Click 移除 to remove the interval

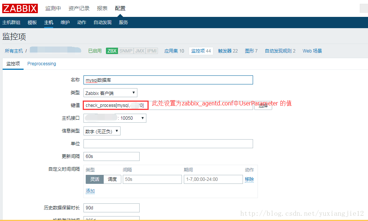pos(249,179)
